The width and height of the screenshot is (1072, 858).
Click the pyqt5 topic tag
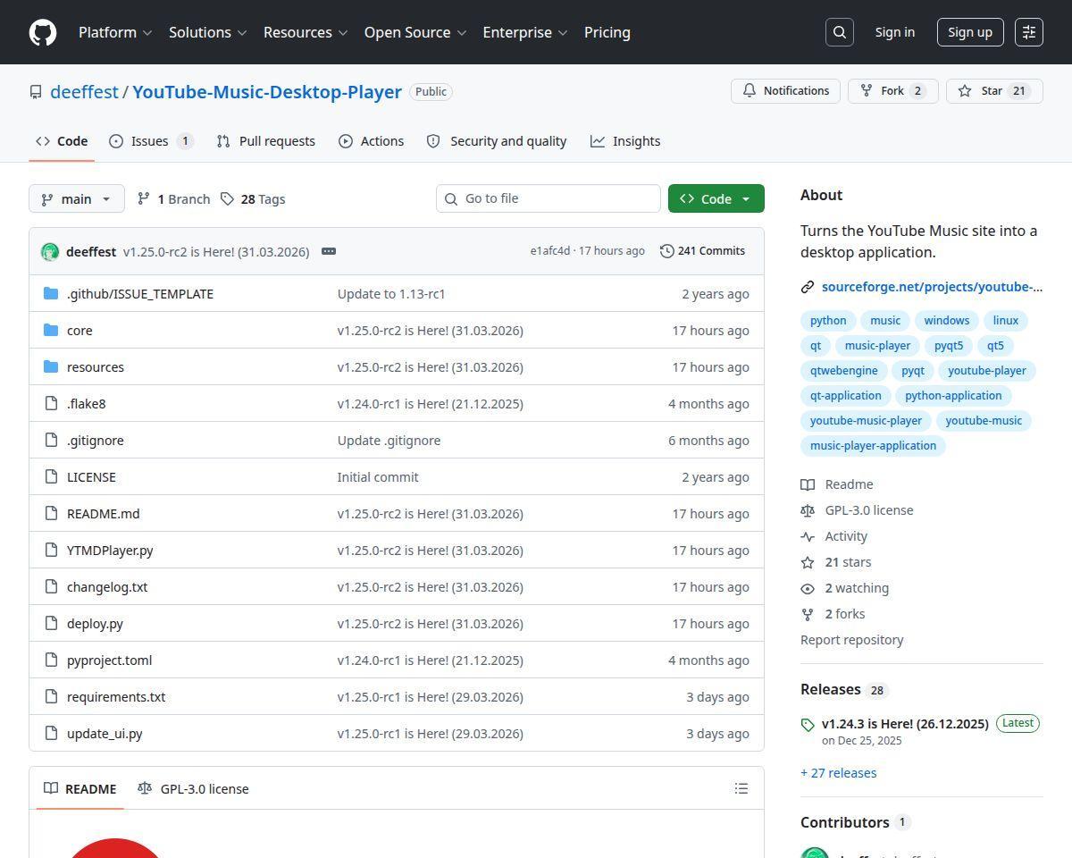coord(949,345)
